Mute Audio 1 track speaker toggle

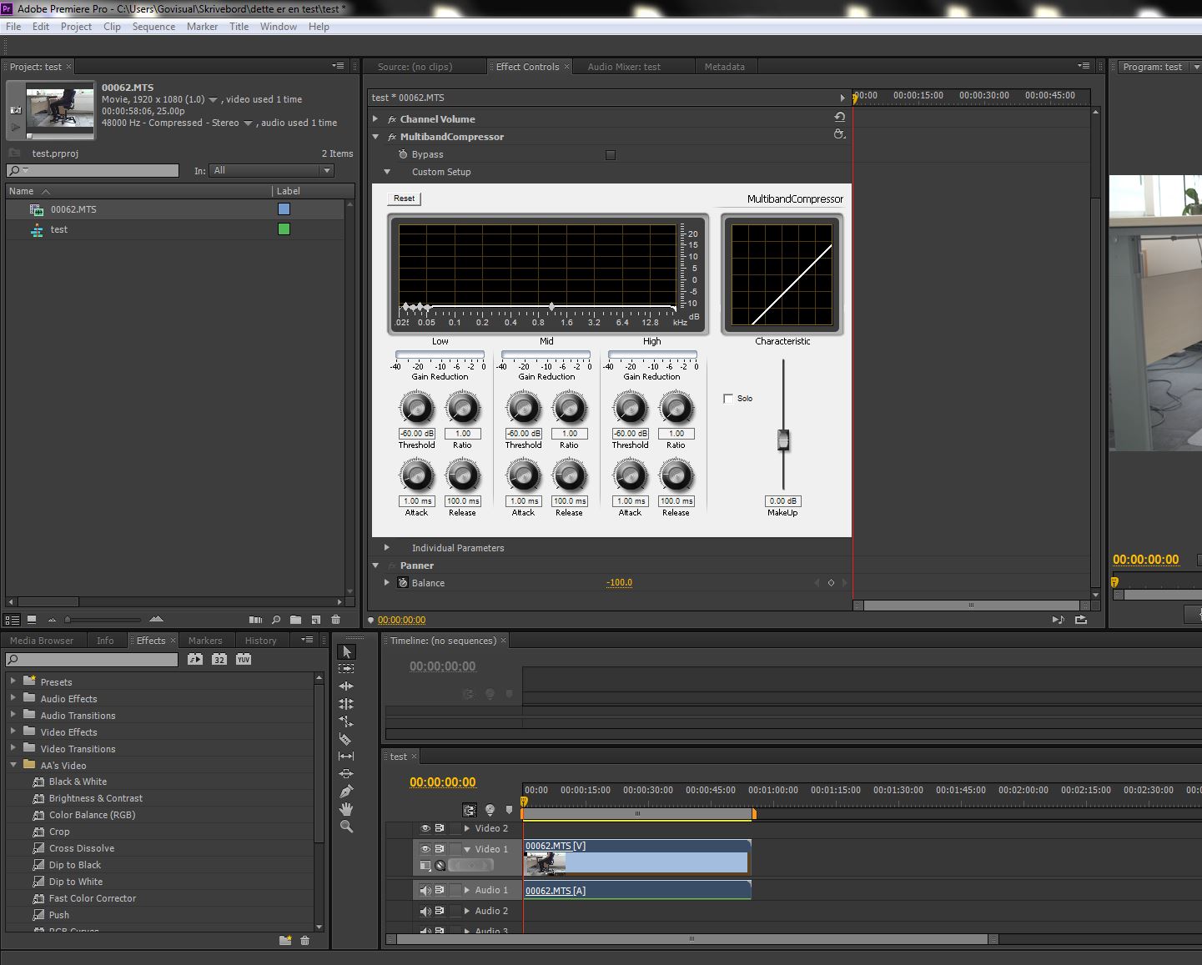tap(425, 890)
